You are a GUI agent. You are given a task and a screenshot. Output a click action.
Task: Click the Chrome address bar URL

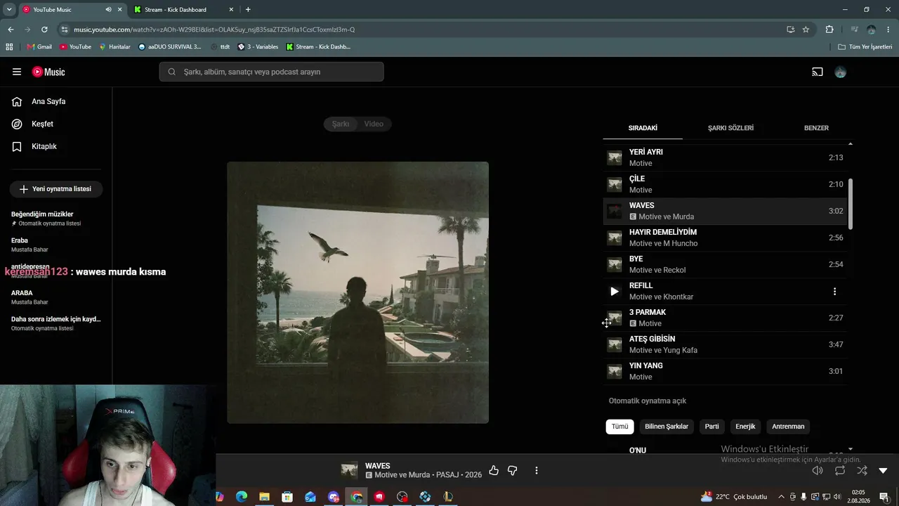point(214,30)
